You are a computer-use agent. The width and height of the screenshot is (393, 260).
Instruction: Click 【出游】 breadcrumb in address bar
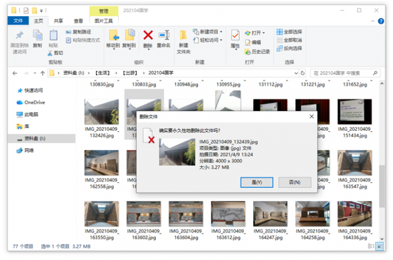click(130, 73)
